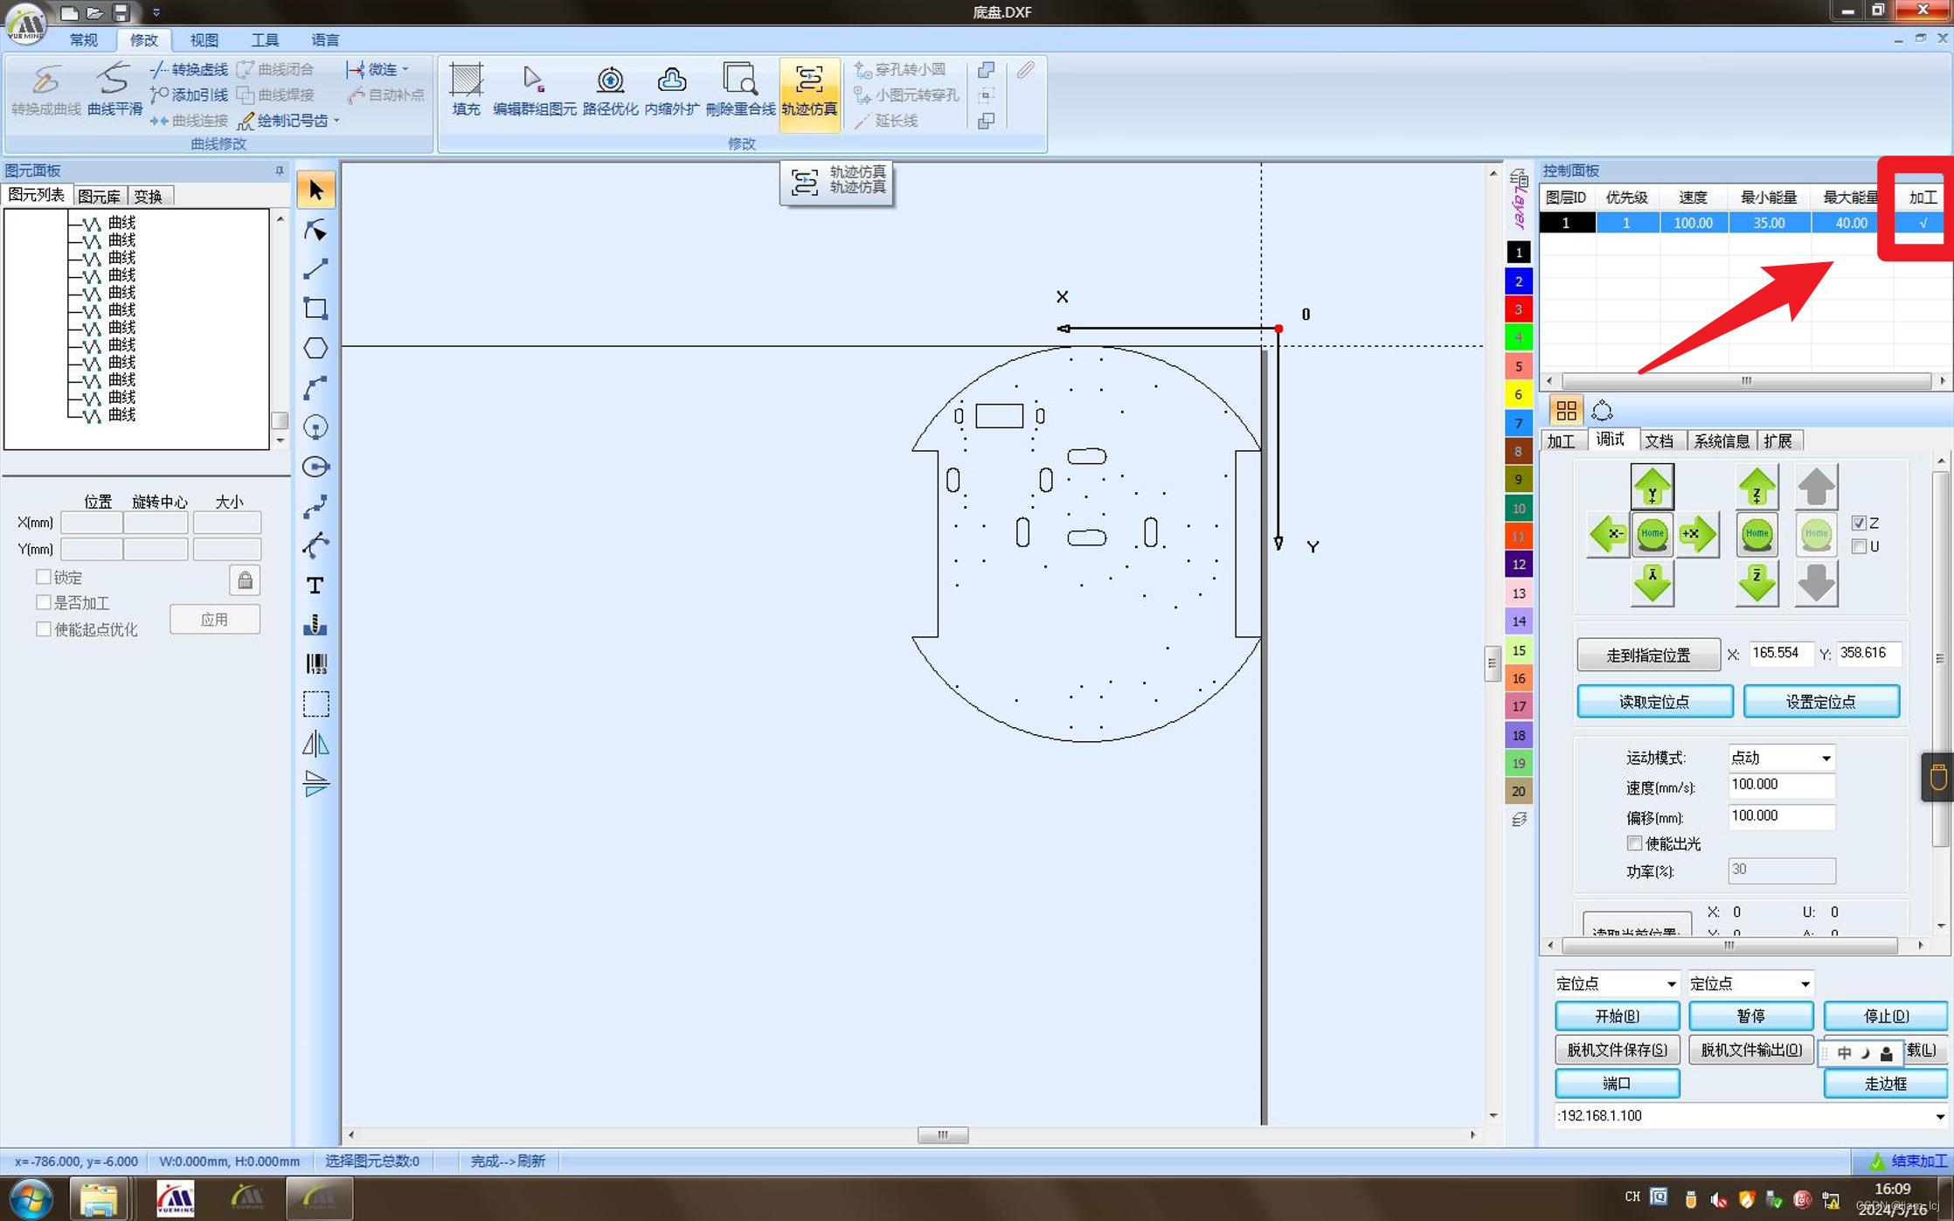
Task: Open the IP address 192.168.1.100 dropdown
Action: point(1940,1116)
